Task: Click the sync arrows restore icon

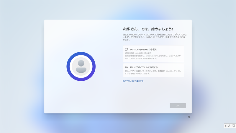Action: point(127,49)
